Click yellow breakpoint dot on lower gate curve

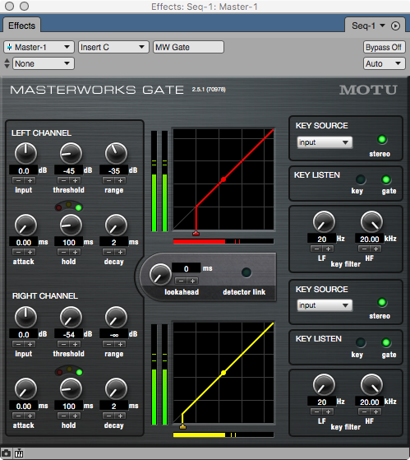223,373
